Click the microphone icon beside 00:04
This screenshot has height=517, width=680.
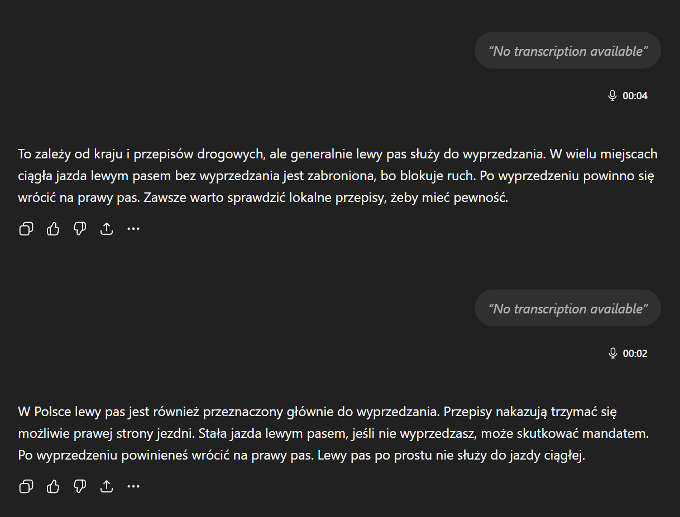(612, 95)
